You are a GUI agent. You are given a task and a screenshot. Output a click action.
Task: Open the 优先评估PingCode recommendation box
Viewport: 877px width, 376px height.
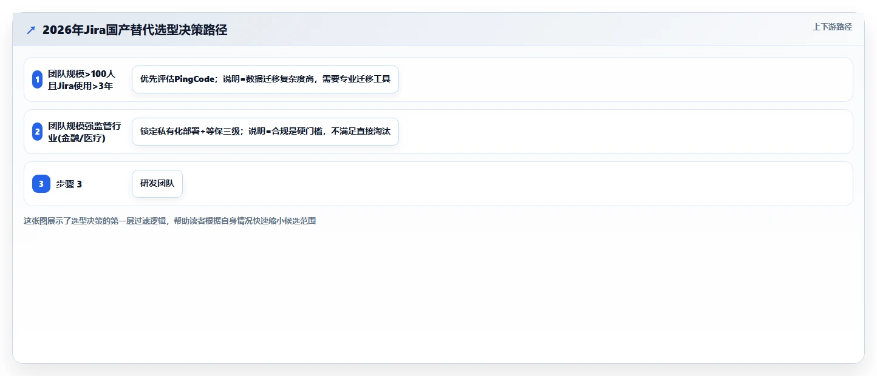tap(265, 79)
